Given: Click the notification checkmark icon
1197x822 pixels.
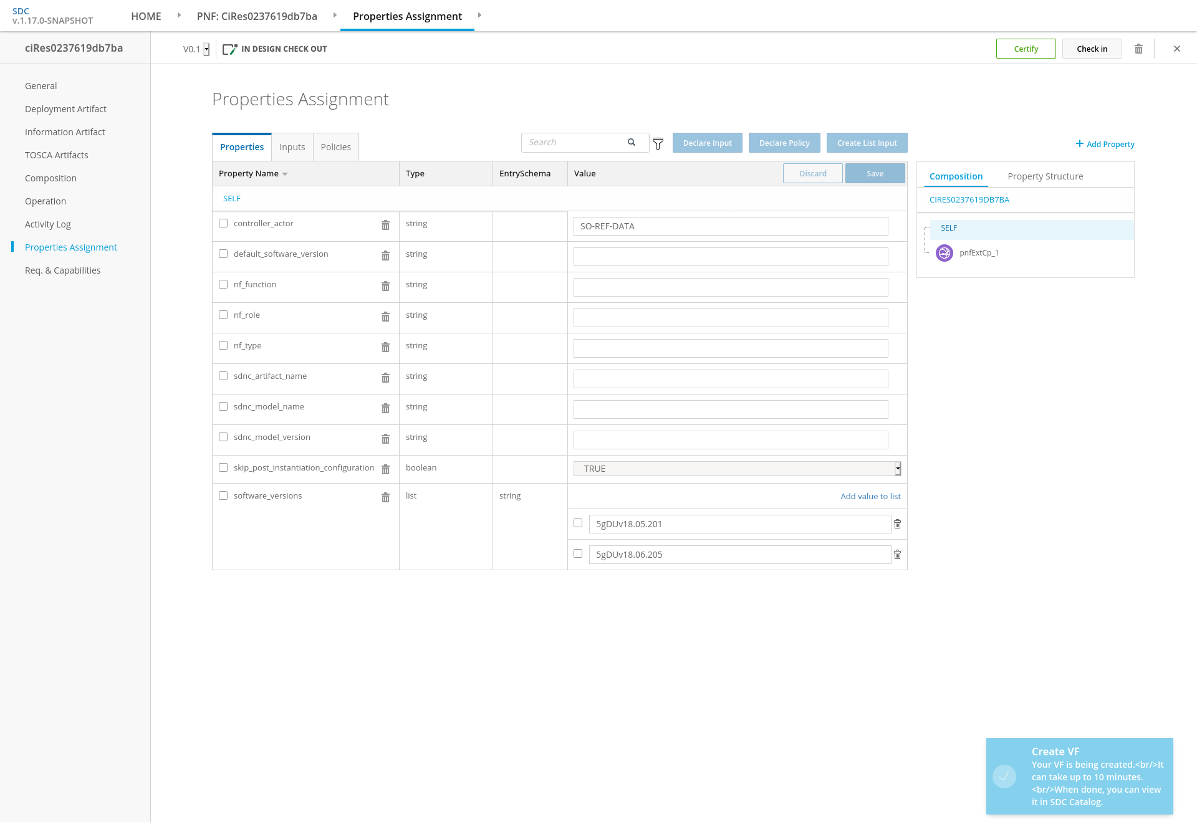Looking at the screenshot, I should coord(1004,777).
